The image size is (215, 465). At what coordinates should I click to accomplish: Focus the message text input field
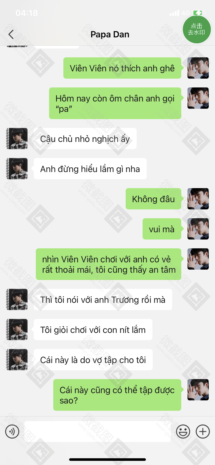coord(98,432)
